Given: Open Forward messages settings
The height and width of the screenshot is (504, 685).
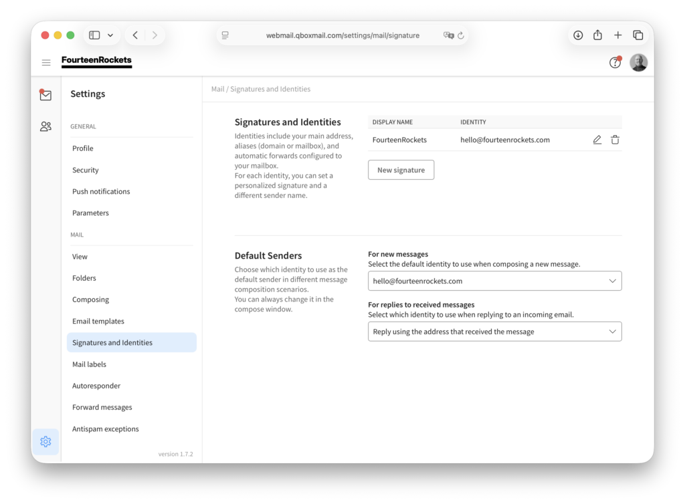Looking at the screenshot, I should click(132, 407).
